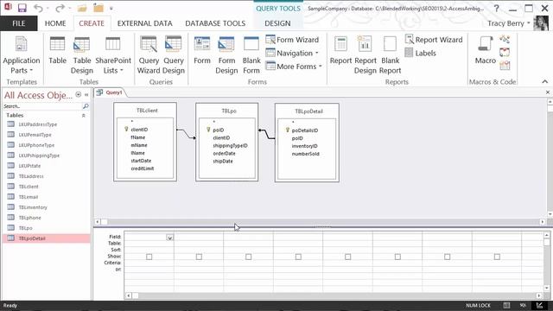Click the Help question mark icon

(x=496, y=8)
